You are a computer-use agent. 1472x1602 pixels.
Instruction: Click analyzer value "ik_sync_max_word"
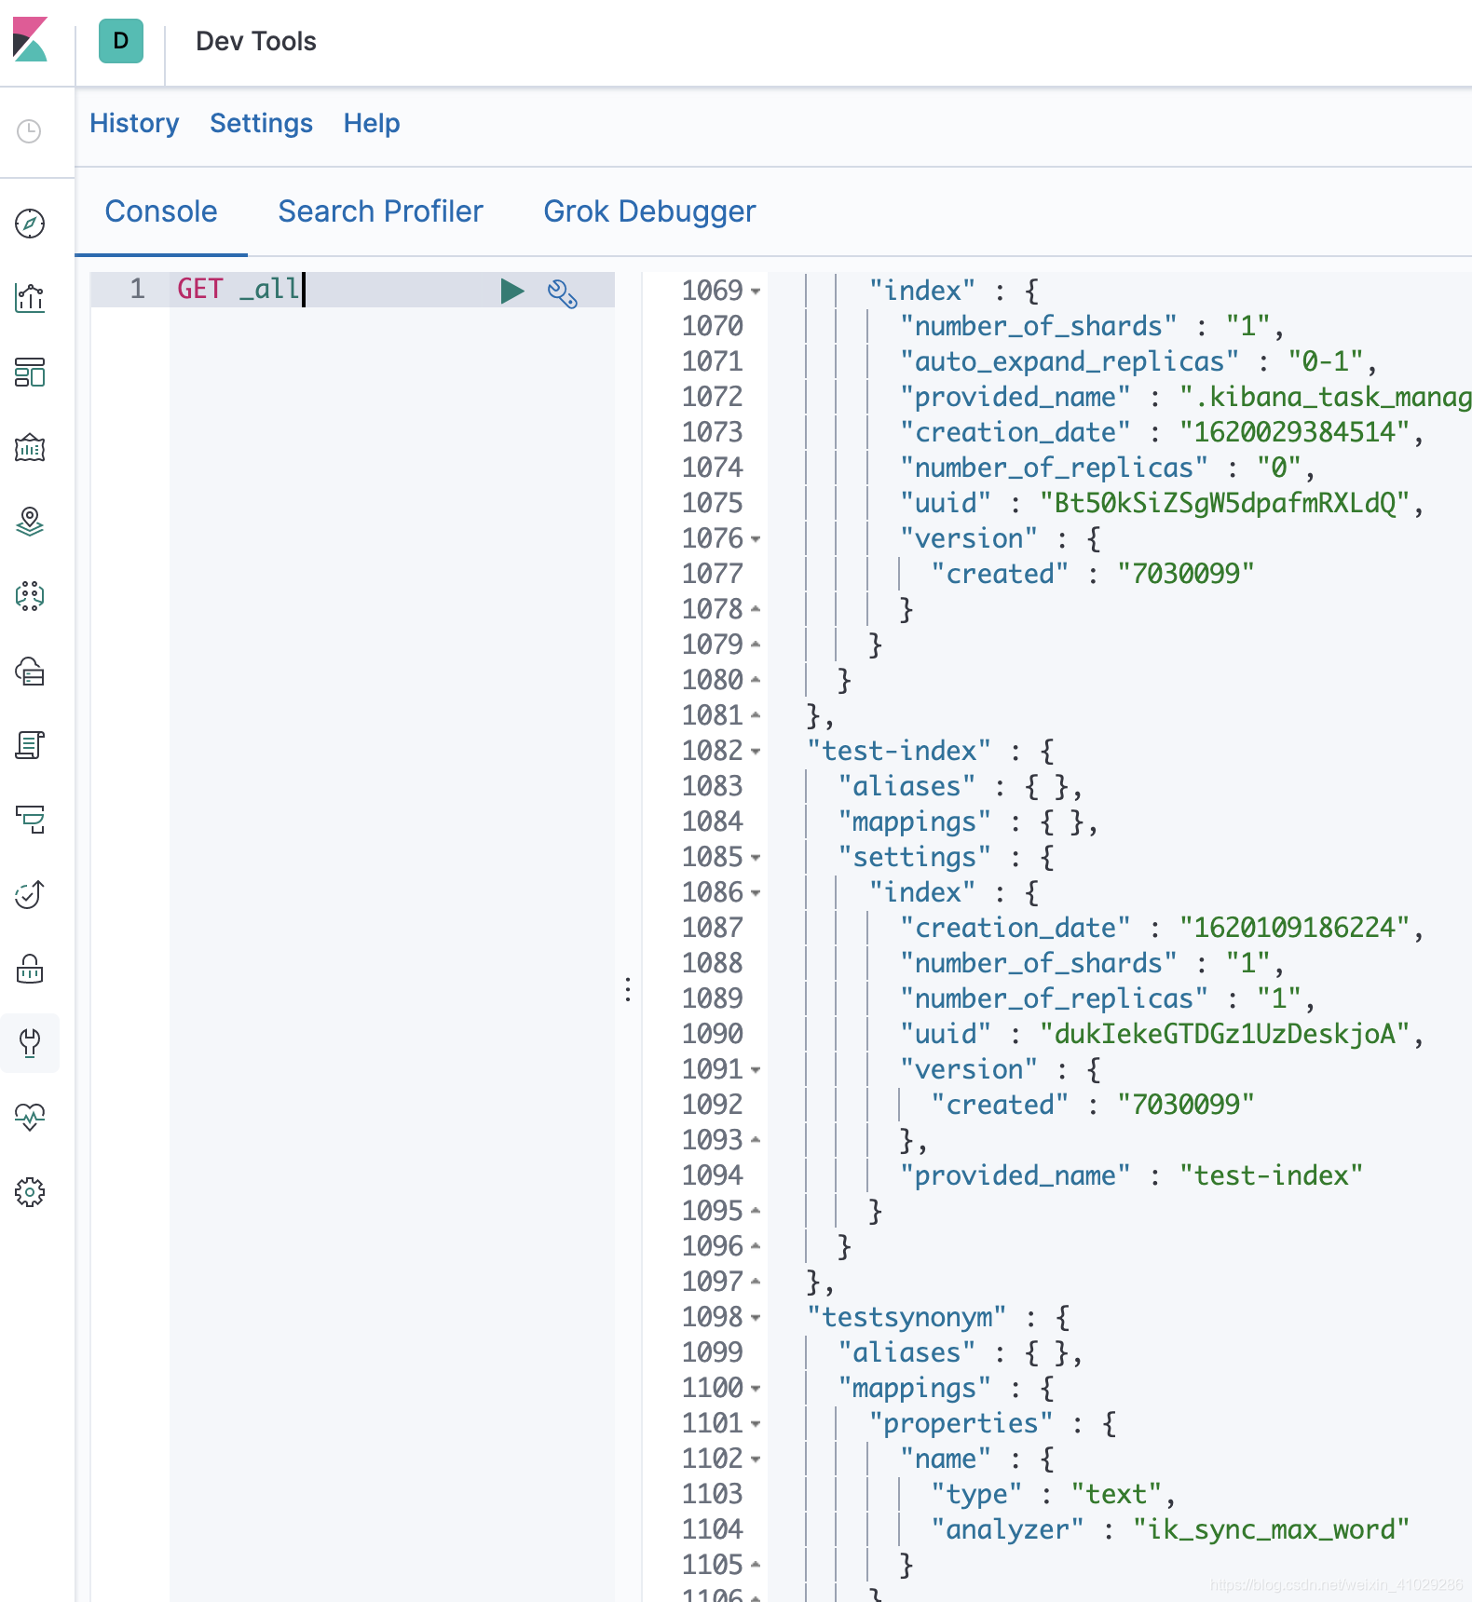[1272, 1529]
